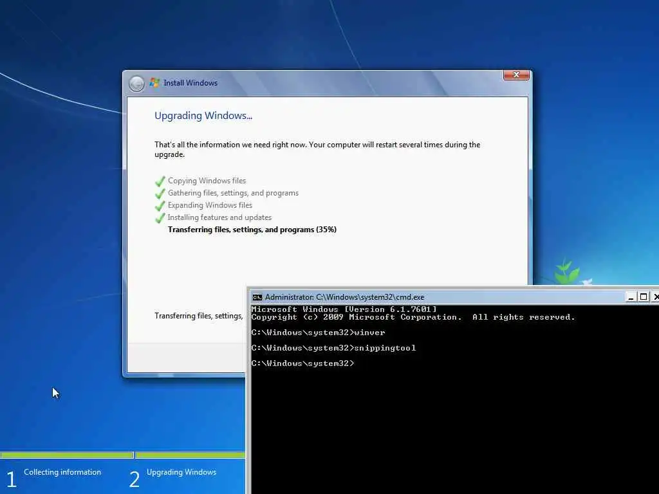This screenshot has height=494, width=659.
Task: Click the 'Upgrading Windows' stage label at bottom
Action: click(181, 472)
